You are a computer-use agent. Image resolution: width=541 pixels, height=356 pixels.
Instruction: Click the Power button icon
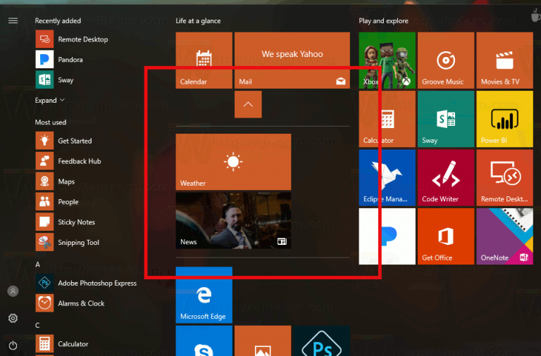[x=13, y=345]
